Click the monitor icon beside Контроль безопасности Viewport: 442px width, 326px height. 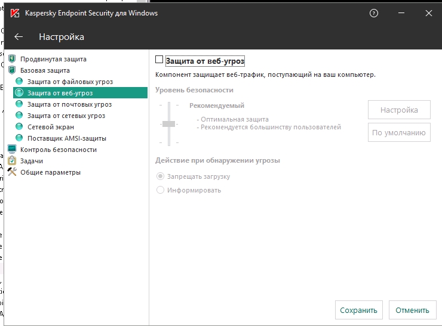(12, 150)
